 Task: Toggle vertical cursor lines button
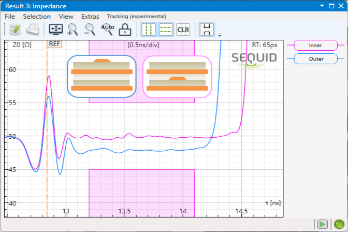click(149, 30)
